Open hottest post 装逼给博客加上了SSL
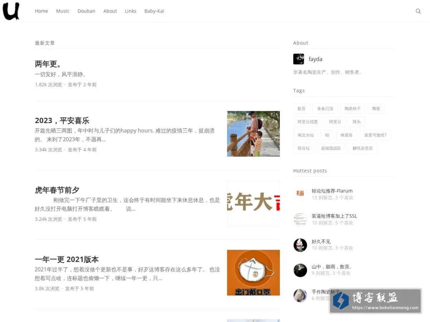This screenshot has height=322, width=430. (334, 216)
